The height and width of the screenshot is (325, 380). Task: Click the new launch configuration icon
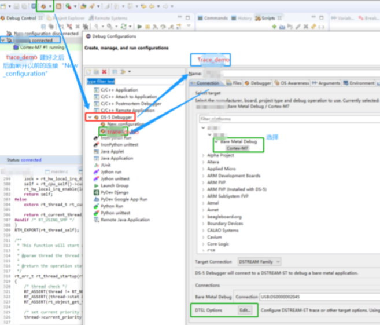[x=89, y=71]
